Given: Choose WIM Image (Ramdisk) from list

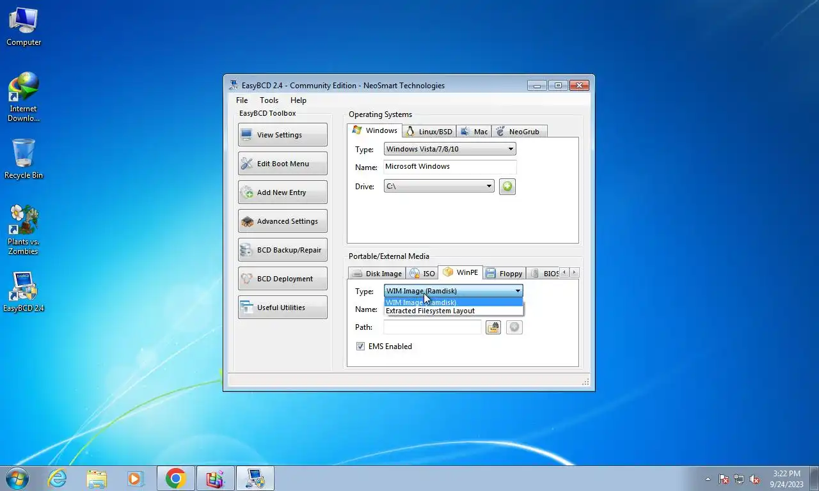Looking at the screenshot, I should 454,302.
